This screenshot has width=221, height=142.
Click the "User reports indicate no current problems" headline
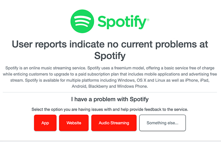pyautogui.click(x=110, y=44)
